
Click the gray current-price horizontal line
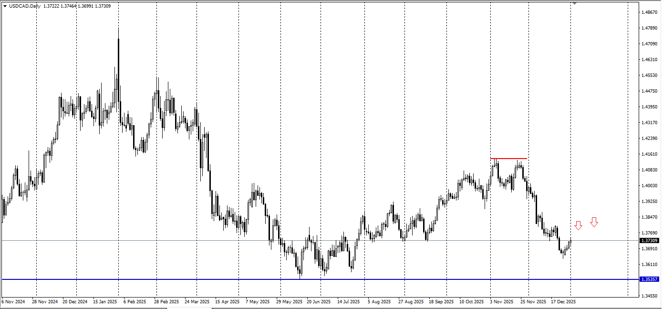click(320, 241)
